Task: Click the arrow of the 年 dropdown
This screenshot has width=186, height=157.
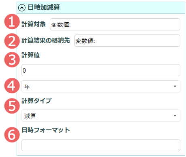Action: (x=175, y=86)
